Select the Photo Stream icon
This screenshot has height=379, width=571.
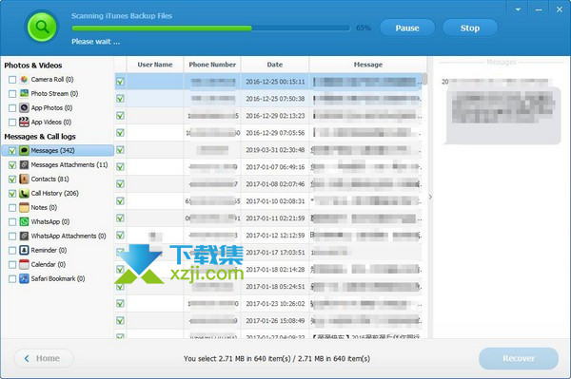24,93
